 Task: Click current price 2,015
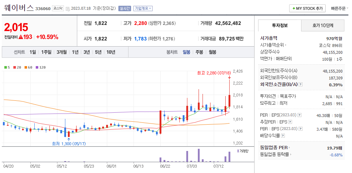16,27
